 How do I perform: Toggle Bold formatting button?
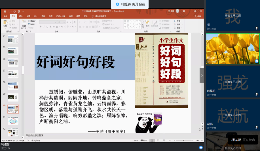click(x=41, y=27)
